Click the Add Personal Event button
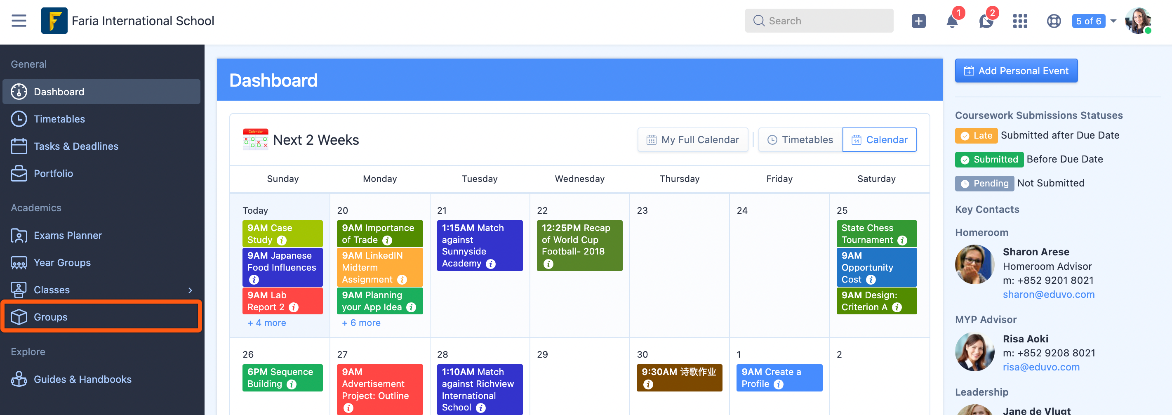The height and width of the screenshot is (415, 1172). (x=1016, y=71)
